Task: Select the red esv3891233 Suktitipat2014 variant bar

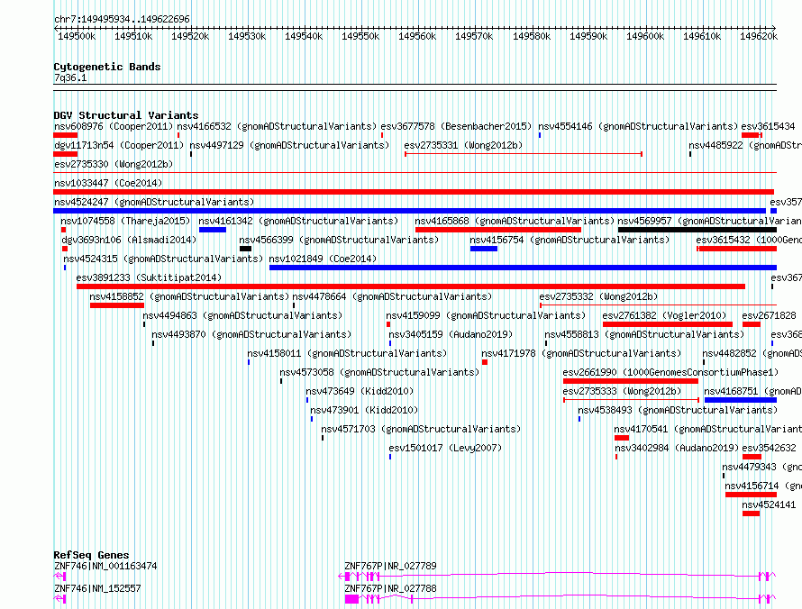Action: point(411,286)
